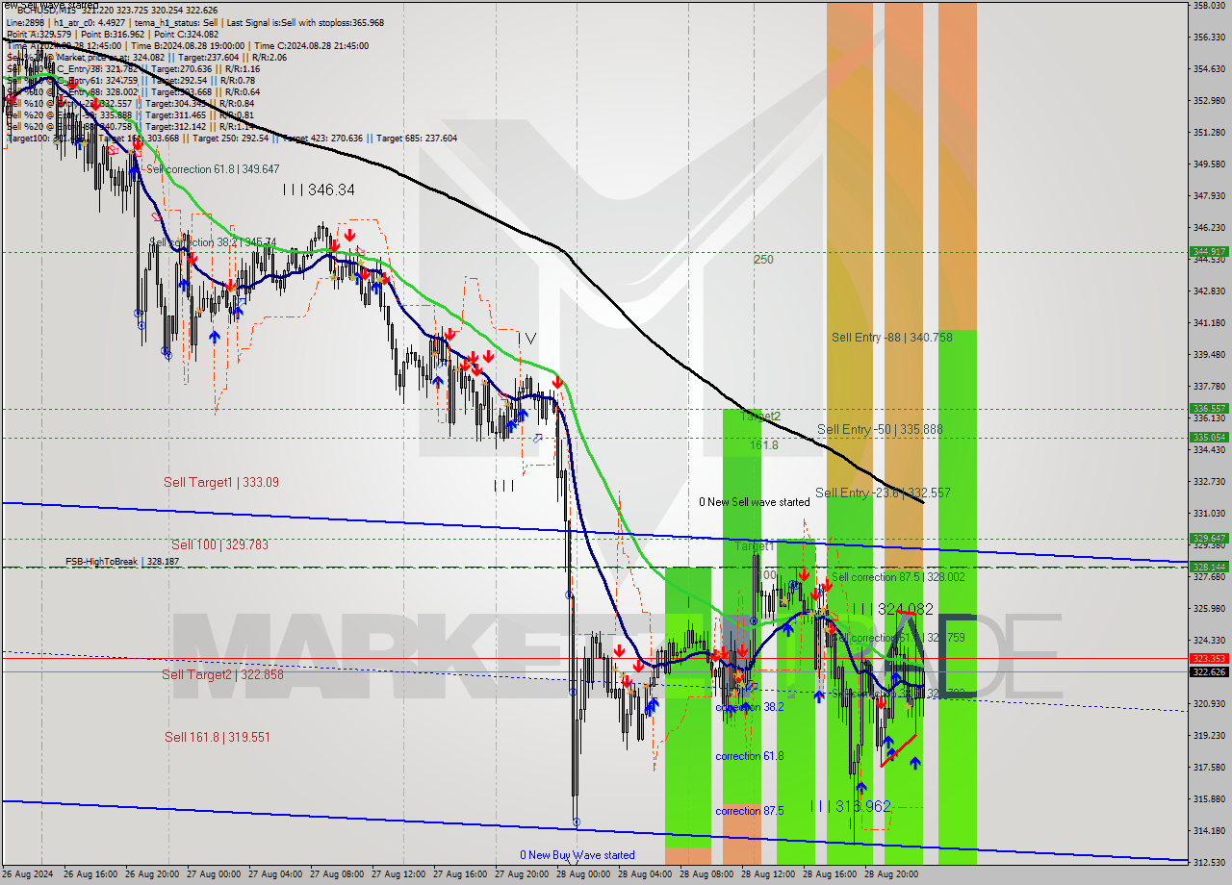Click the 'Sell correction 87.5 | 328.002' label
The width and height of the screenshot is (1232, 885).
pyautogui.click(x=898, y=577)
